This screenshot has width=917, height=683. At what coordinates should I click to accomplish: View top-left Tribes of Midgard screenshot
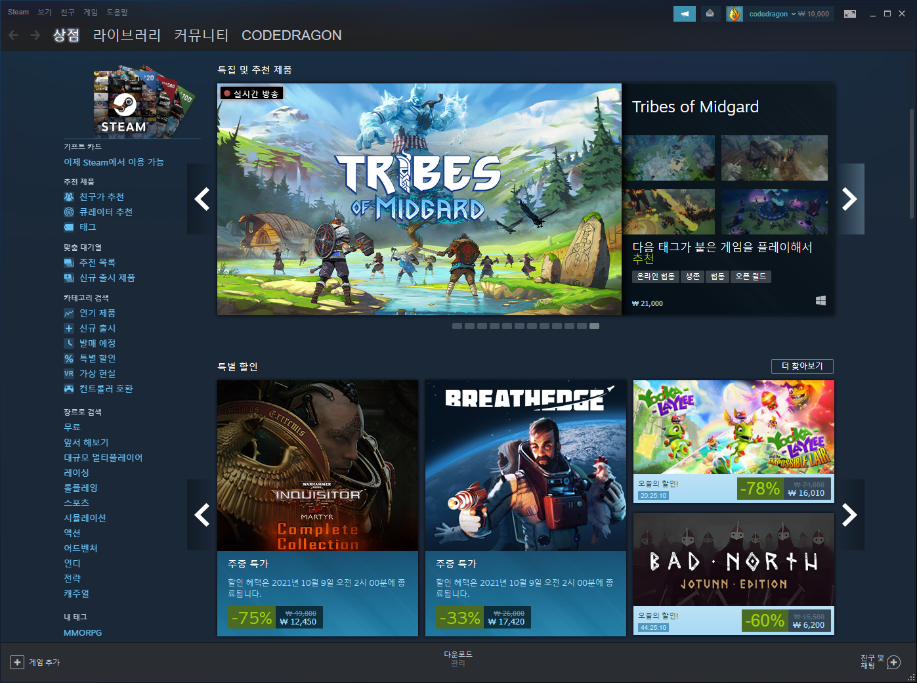tap(669, 158)
